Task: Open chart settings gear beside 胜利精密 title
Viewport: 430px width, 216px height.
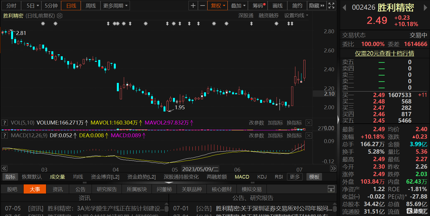Action: point(60,16)
